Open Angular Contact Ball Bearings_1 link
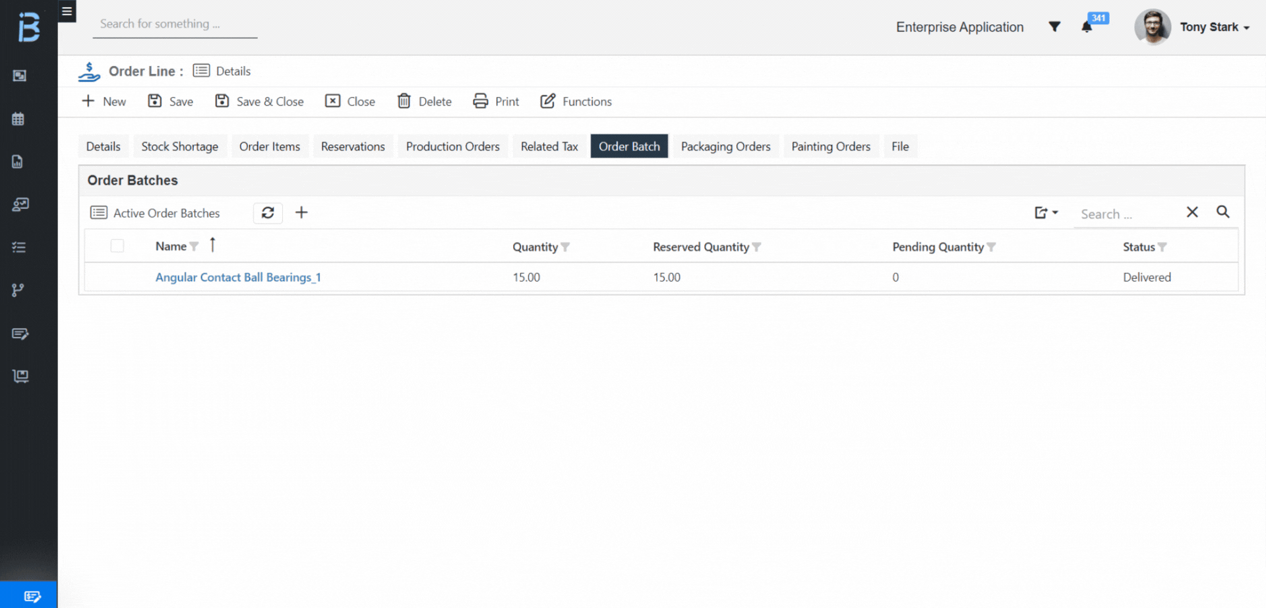Image resolution: width=1266 pixels, height=608 pixels. [238, 278]
